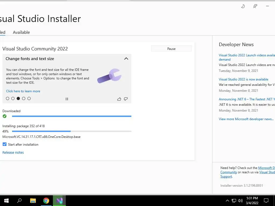Select the filled third carousel dot
This screenshot has height=206, width=275.
click(18, 98)
